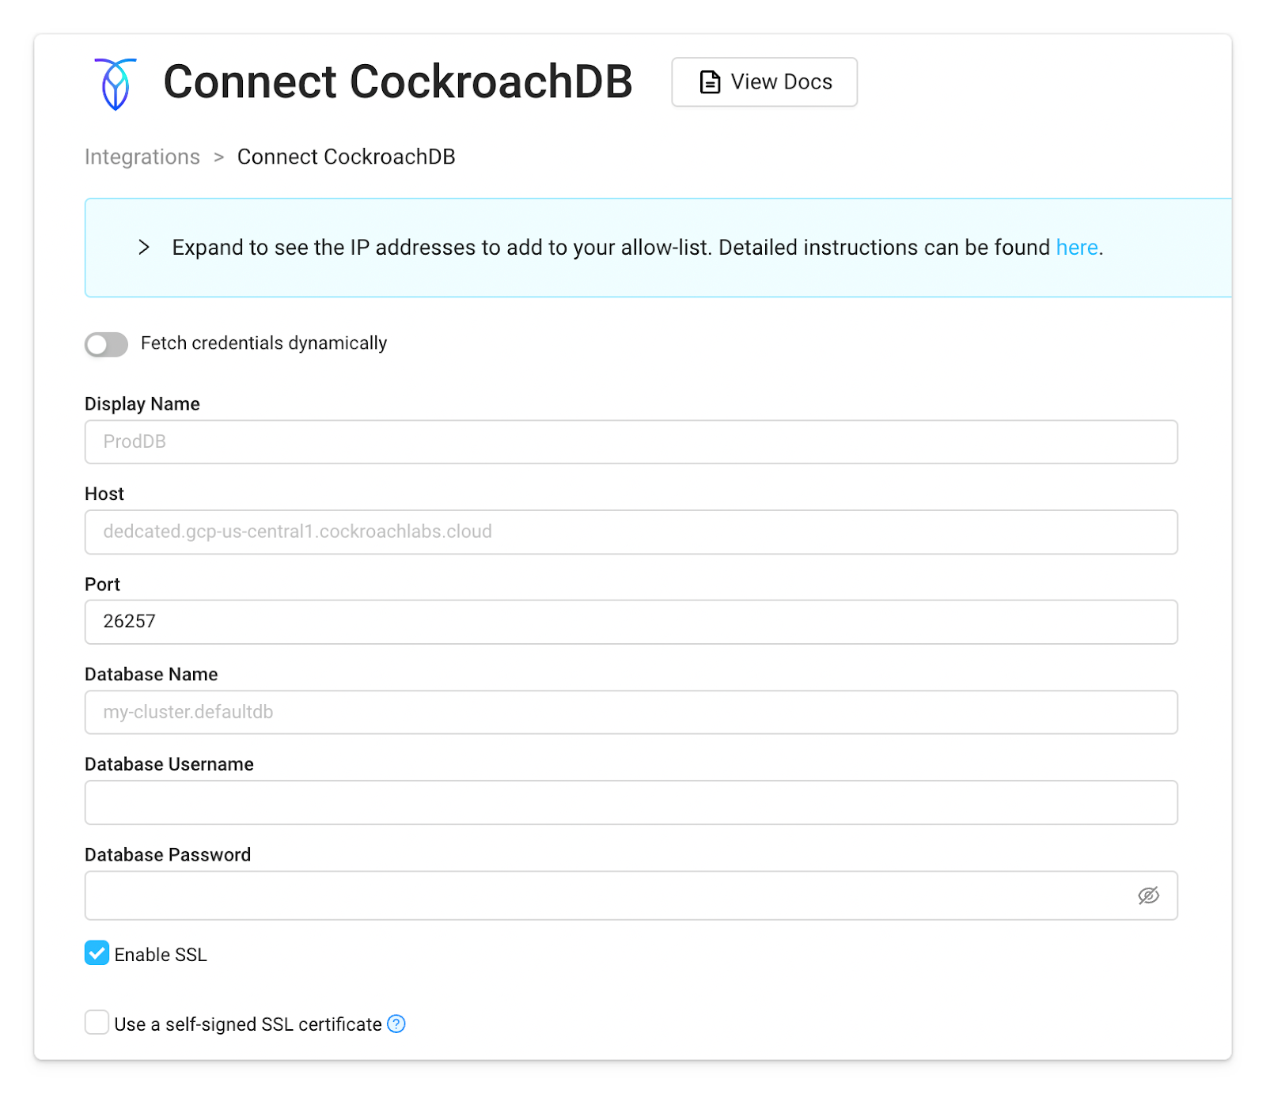Click the light blue allow-list alert banner
Screen dimensions: 1266x1094
(657, 248)
